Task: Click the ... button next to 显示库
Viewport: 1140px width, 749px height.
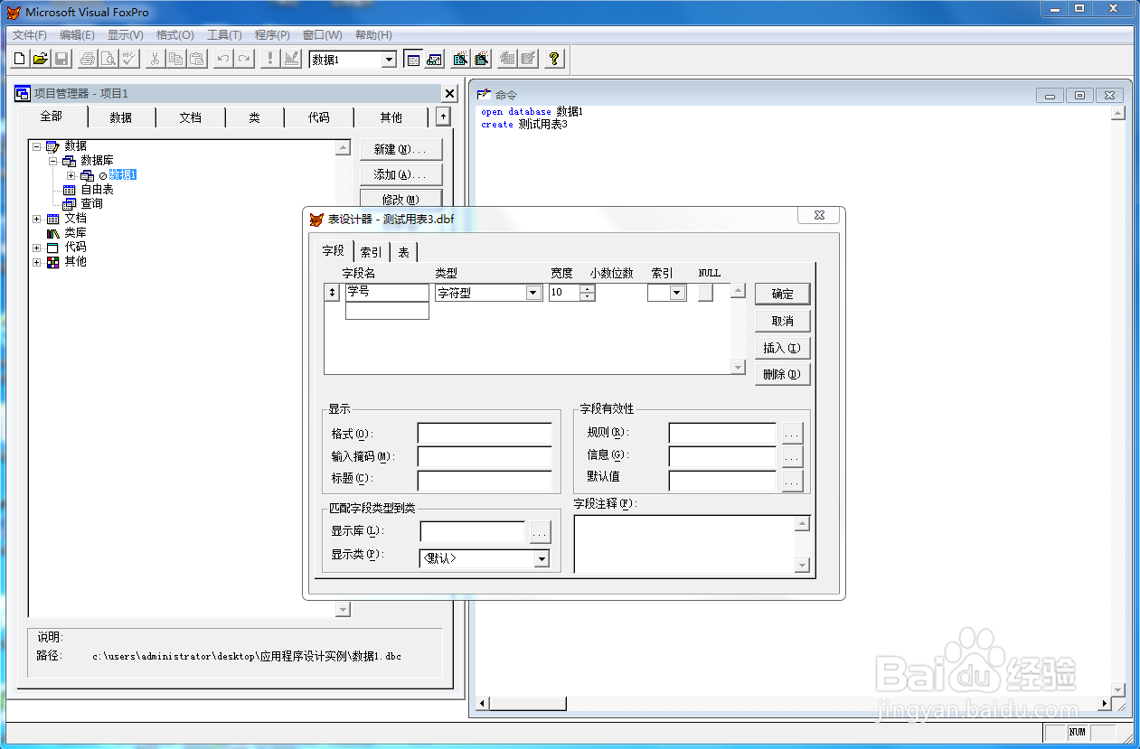Action: pyautogui.click(x=540, y=533)
